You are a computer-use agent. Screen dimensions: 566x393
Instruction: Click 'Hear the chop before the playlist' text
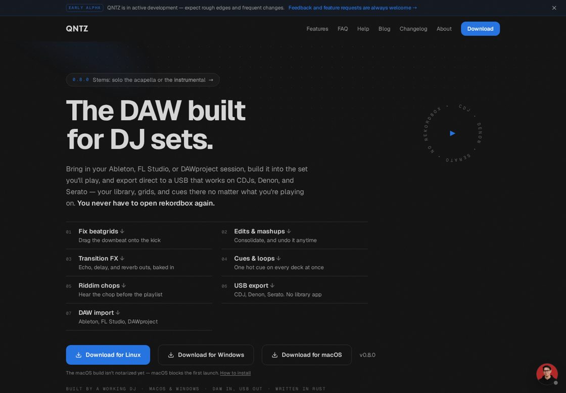pyautogui.click(x=121, y=294)
